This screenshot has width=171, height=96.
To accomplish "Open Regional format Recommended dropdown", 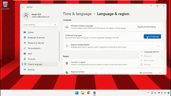I will [x=147, y=73].
